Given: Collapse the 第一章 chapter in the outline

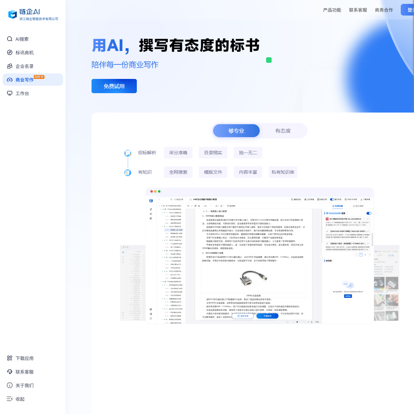Looking at the screenshot, I should point(159,206).
